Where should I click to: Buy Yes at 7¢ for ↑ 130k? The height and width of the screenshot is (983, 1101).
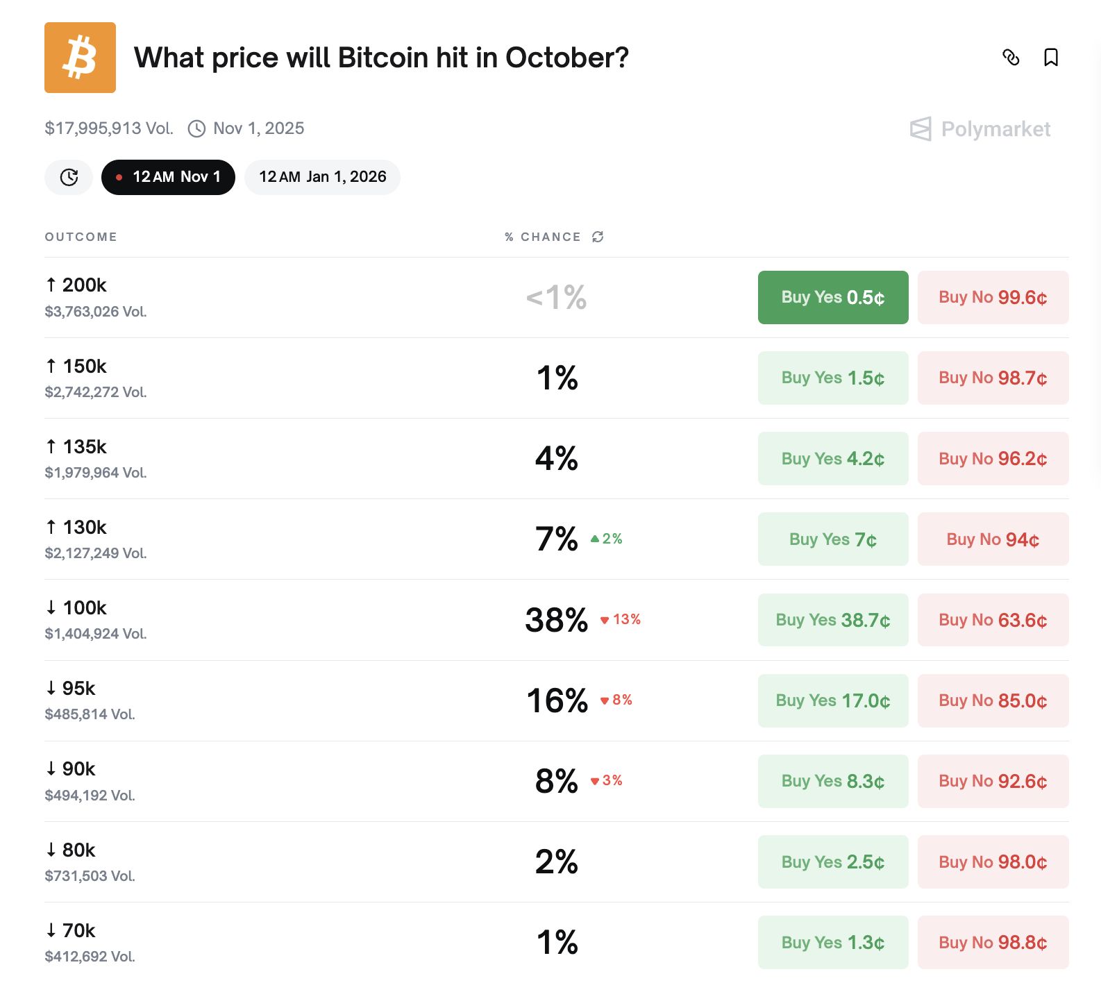[x=832, y=539]
